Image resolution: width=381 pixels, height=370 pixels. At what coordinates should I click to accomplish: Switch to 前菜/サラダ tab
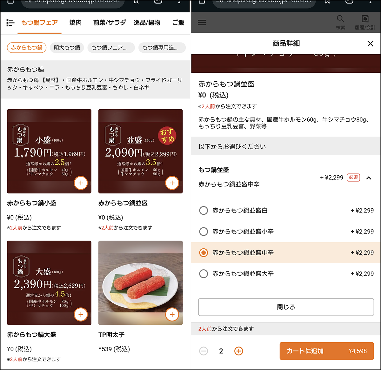point(110,23)
